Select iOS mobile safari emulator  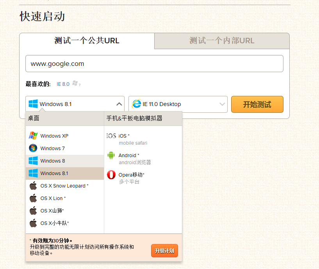point(143,139)
